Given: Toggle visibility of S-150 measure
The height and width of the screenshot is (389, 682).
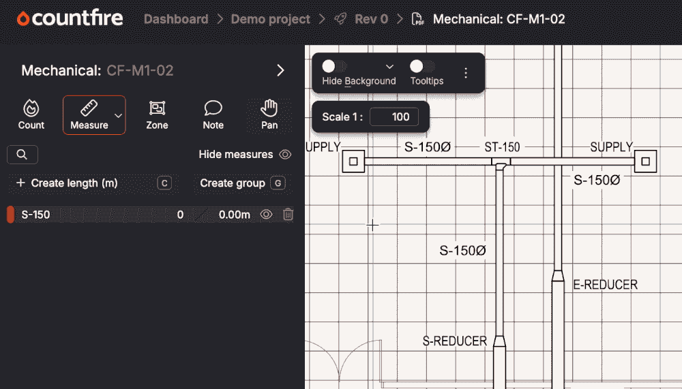Looking at the screenshot, I should (x=266, y=215).
